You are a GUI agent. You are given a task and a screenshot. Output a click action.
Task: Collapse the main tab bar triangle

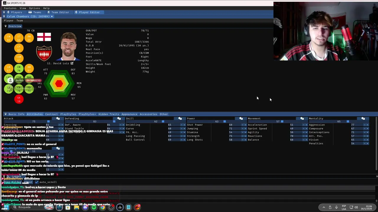pyautogui.click(x=4, y=12)
